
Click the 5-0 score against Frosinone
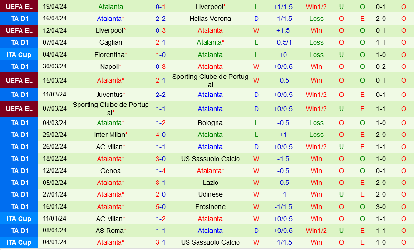(x=160, y=207)
